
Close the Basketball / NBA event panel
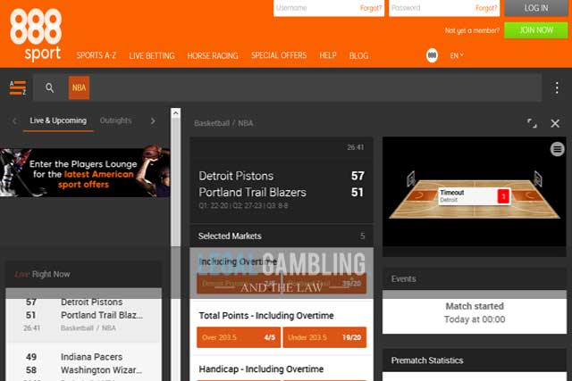[x=555, y=123]
